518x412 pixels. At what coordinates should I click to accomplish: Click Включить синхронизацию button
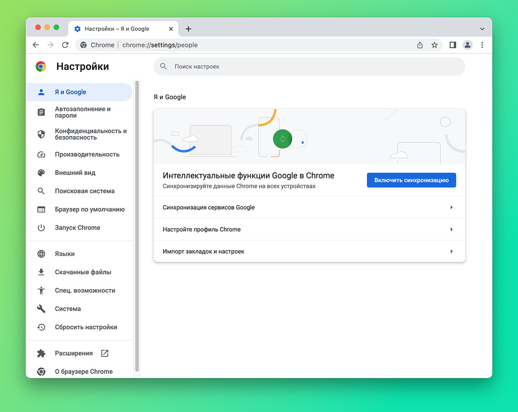(x=411, y=180)
